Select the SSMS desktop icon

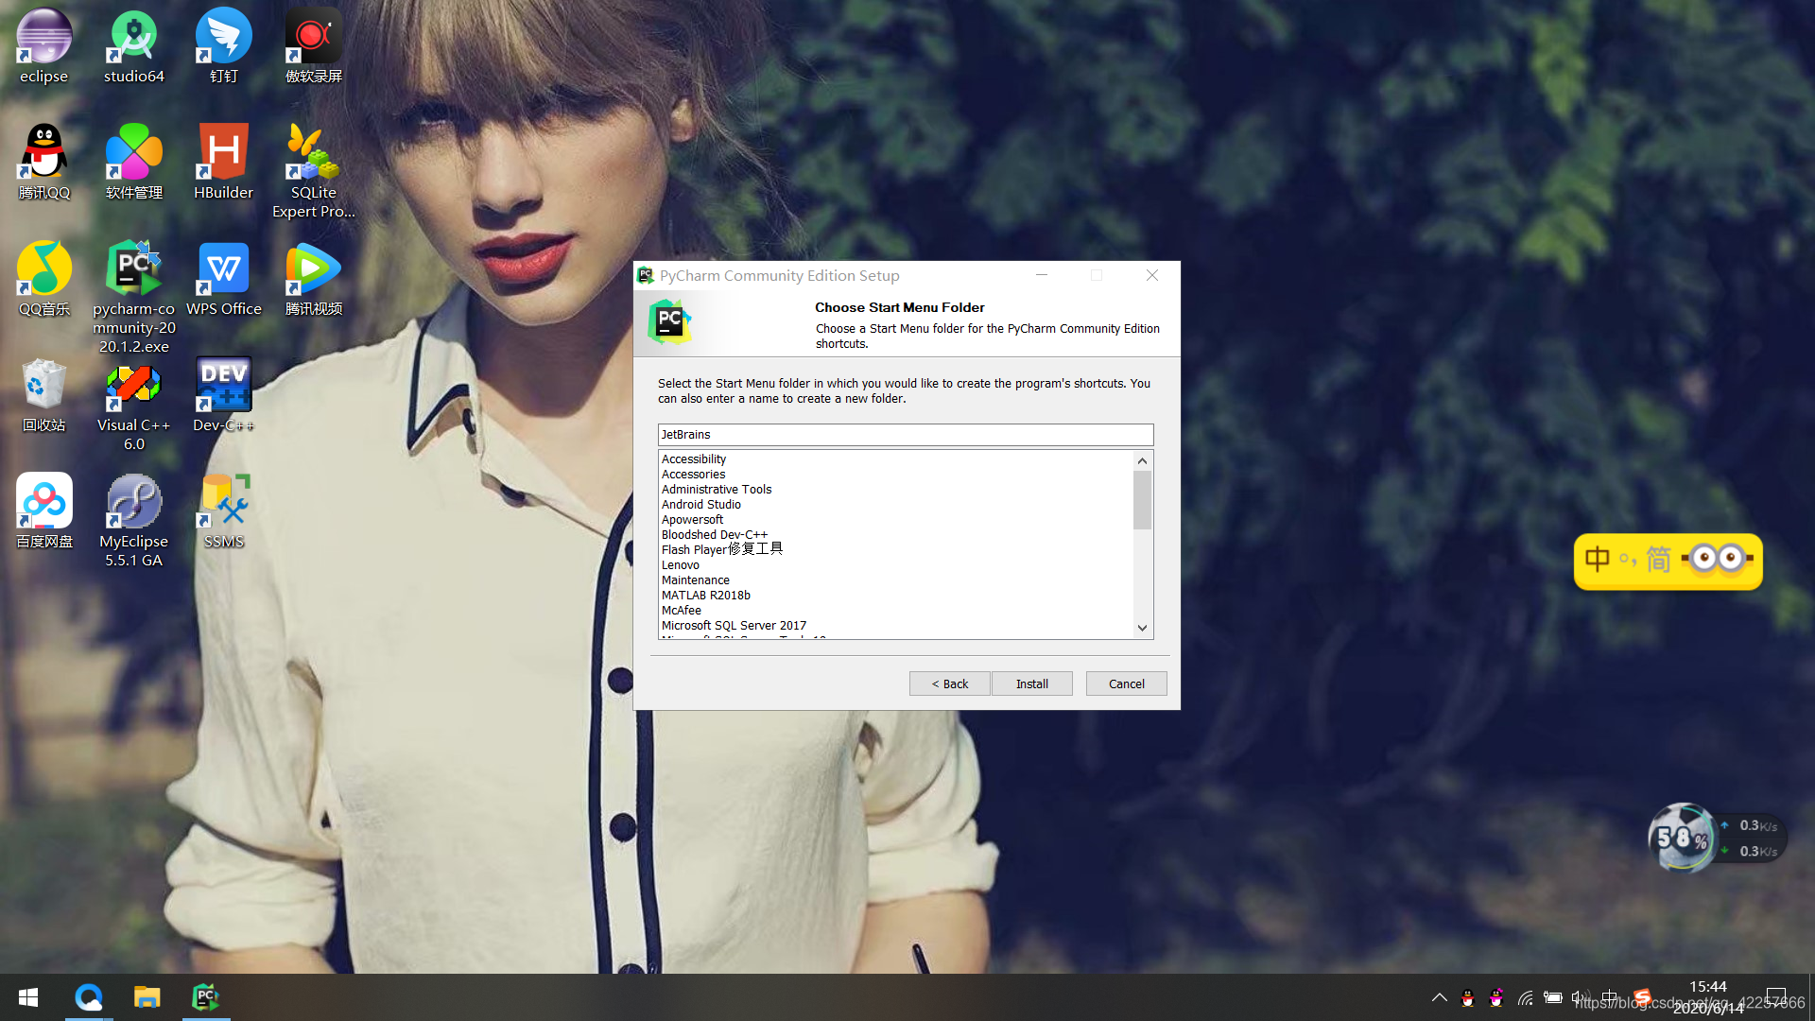(224, 510)
